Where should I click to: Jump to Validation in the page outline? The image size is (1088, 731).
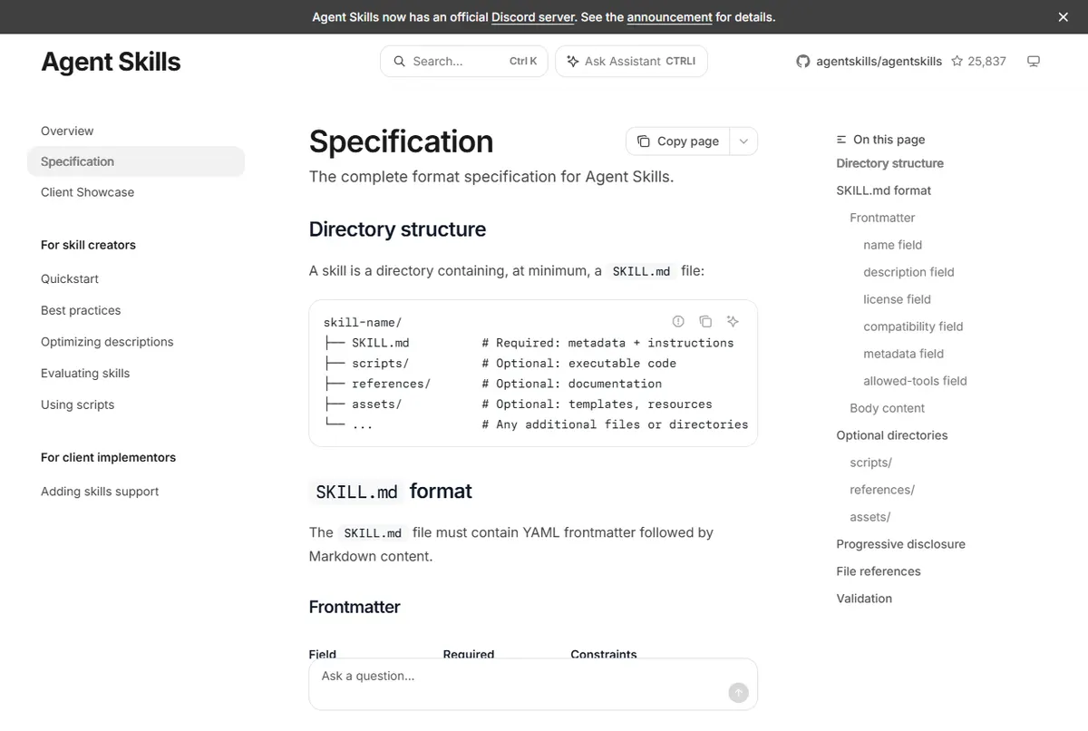(x=864, y=599)
